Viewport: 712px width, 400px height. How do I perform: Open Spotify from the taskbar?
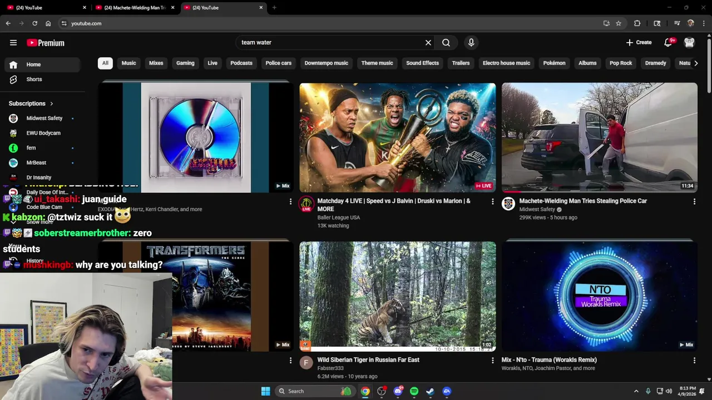click(x=414, y=391)
